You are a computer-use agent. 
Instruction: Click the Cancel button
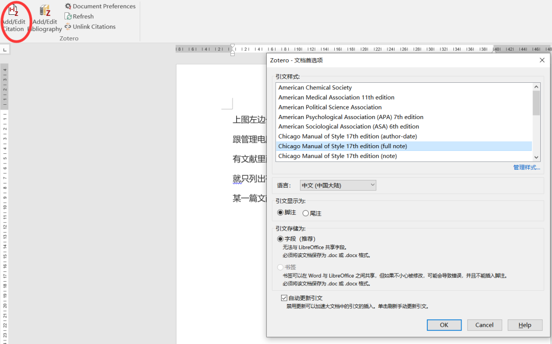click(485, 325)
